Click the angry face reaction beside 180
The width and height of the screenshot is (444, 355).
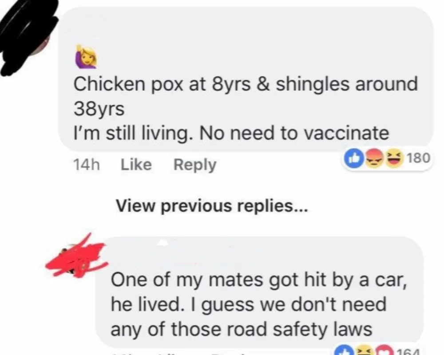tap(374, 158)
